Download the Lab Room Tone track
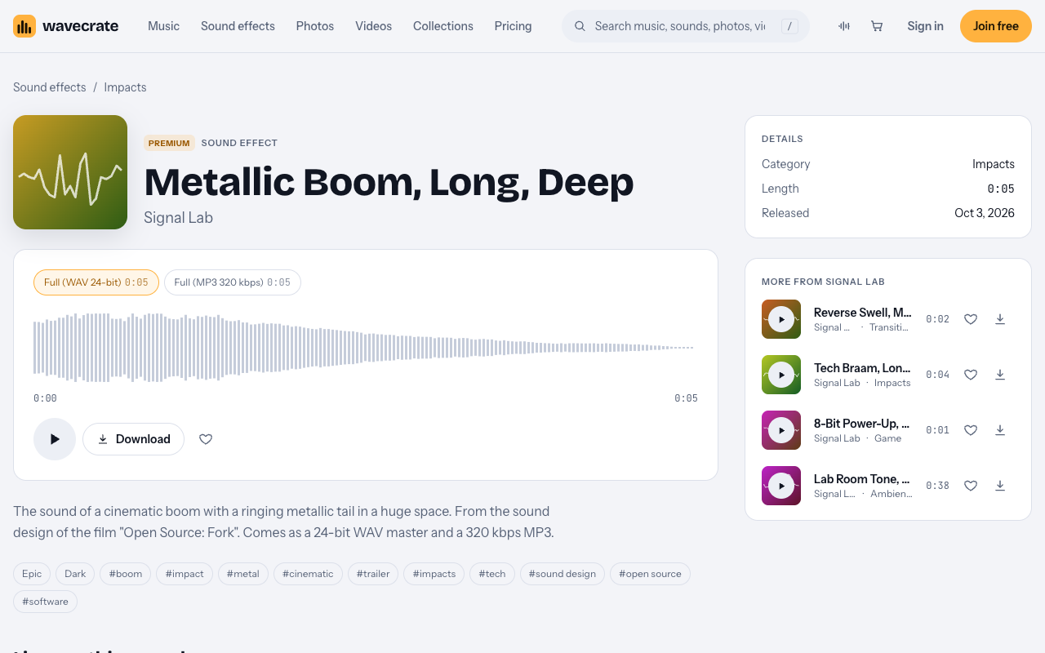The image size is (1045, 653). (x=1000, y=486)
